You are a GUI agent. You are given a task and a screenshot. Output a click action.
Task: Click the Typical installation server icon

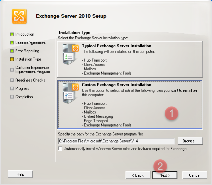point(71,54)
